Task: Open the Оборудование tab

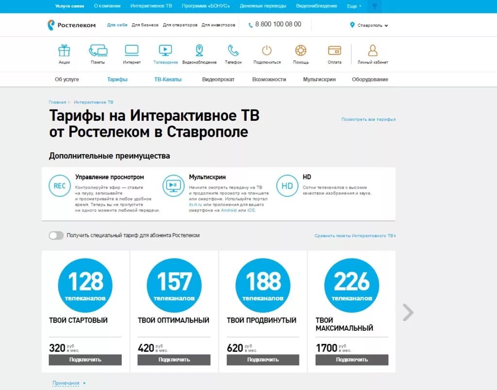Action: tap(370, 80)
